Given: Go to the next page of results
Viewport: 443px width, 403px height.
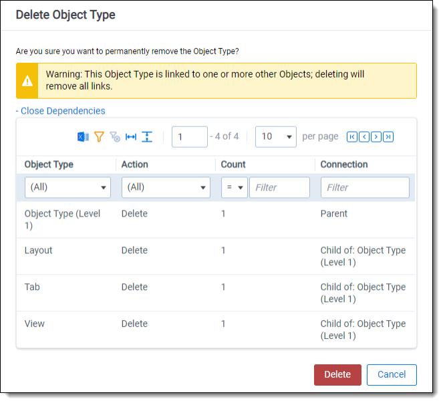Looking at the screenshot, I should [376, 137].
